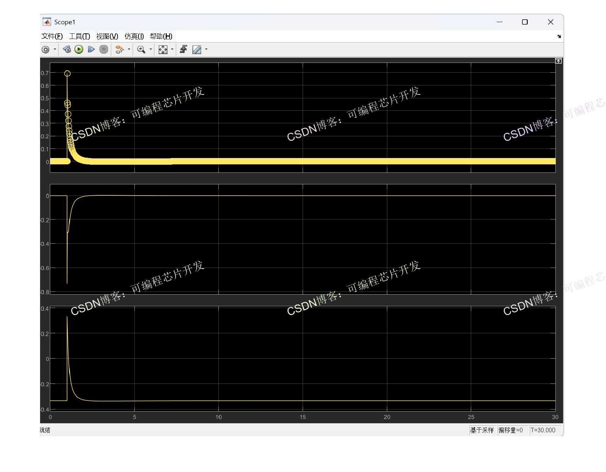Open the 仿真(I) menu
The image size is (606, 472).
tap(134, 36)
